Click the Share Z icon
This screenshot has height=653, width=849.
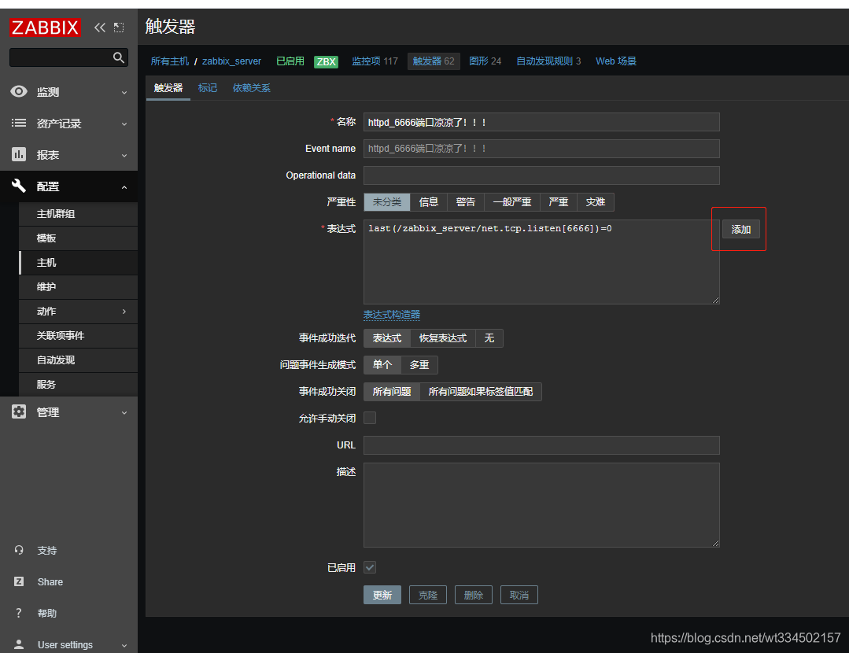point(19,581)
